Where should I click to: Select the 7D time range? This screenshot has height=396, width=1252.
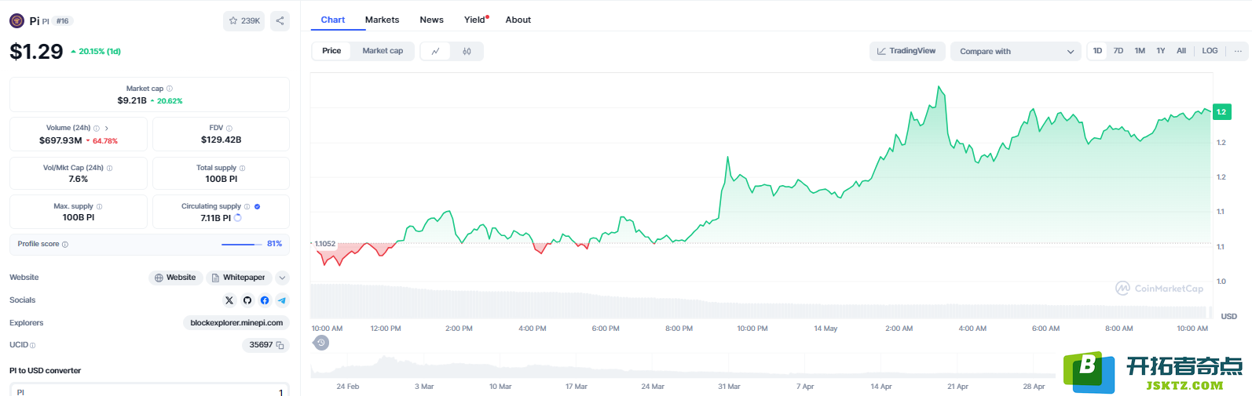click(1118, 51)
